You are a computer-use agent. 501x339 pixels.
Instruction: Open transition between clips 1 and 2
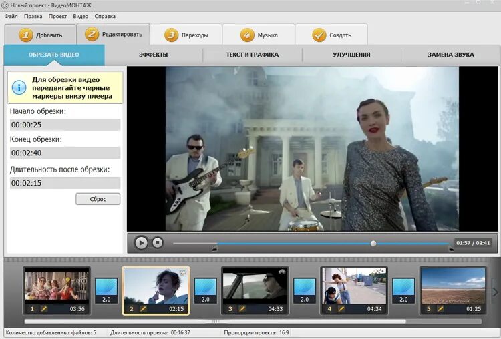click(x=106, y=290)
